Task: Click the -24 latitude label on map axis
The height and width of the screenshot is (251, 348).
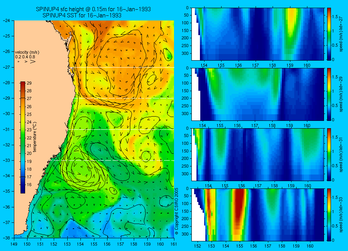Action: 7,20
